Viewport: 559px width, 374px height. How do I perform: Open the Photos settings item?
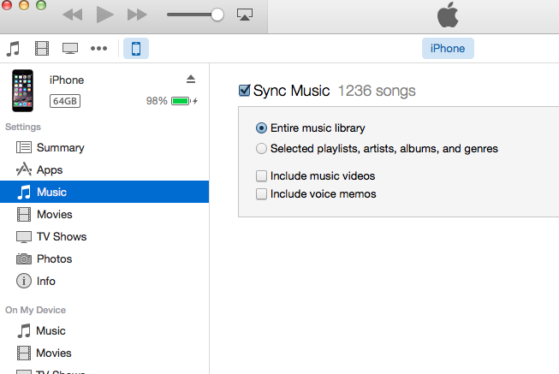[104, 258]
